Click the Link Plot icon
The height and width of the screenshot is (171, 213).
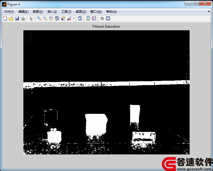[x=80, y=18]
